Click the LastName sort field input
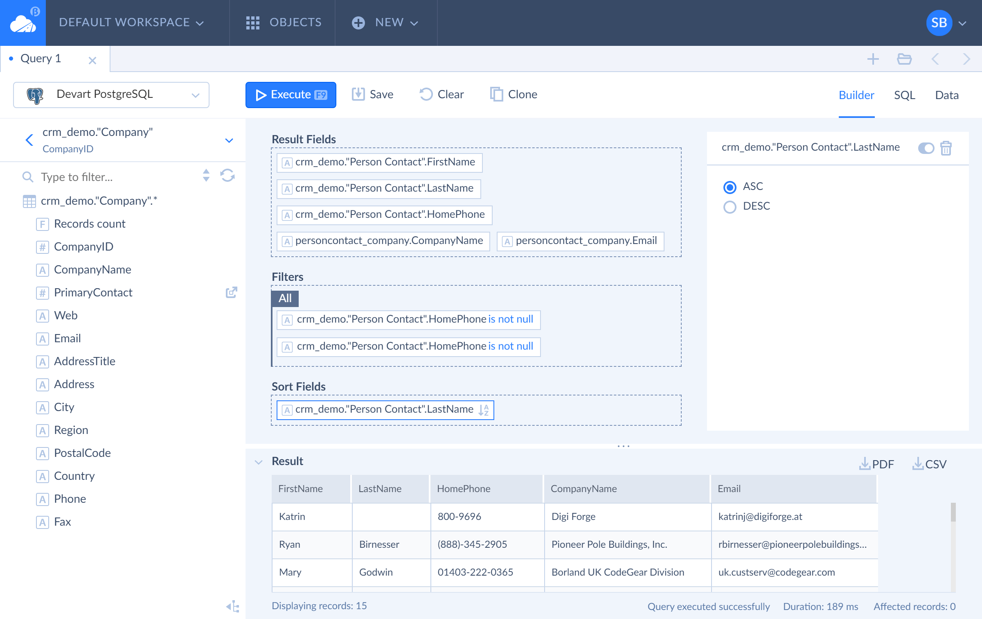Image resolution: width=982 pixels, height=619 pixels. click(385, 409)
